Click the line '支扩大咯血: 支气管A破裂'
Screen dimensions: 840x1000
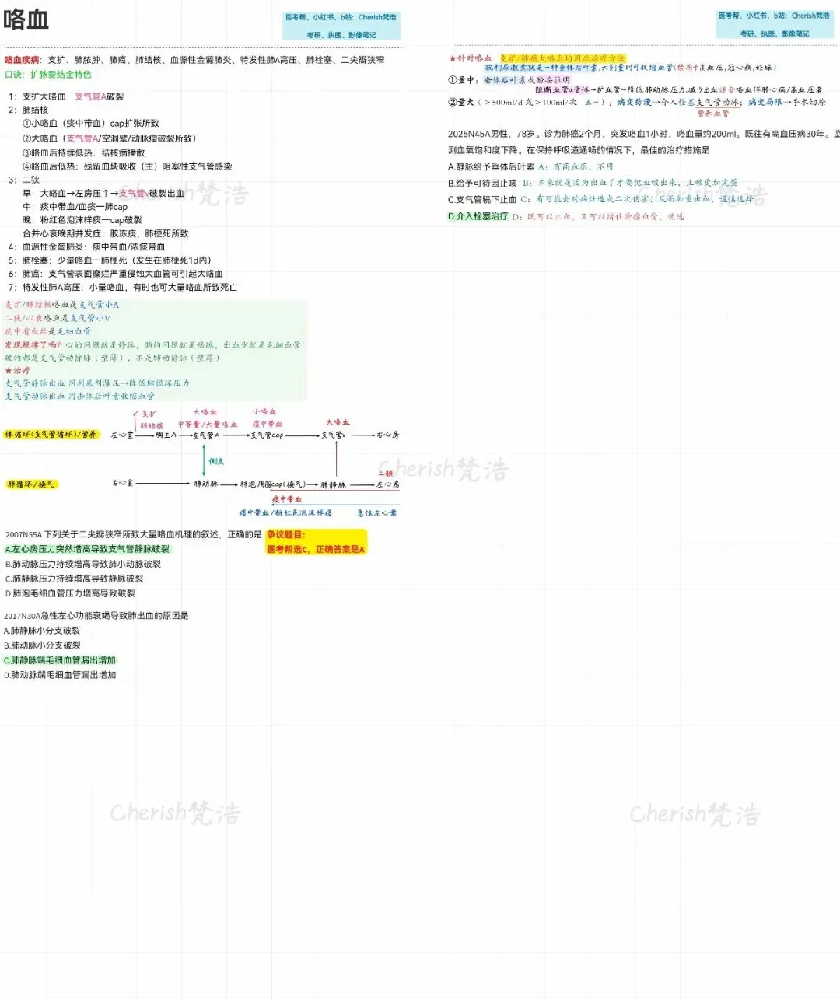66,96
